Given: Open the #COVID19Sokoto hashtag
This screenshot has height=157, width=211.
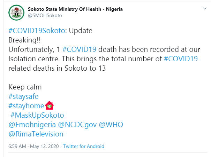Looking at the screenshot, I should pyautogui.click(x=37, y=31).
